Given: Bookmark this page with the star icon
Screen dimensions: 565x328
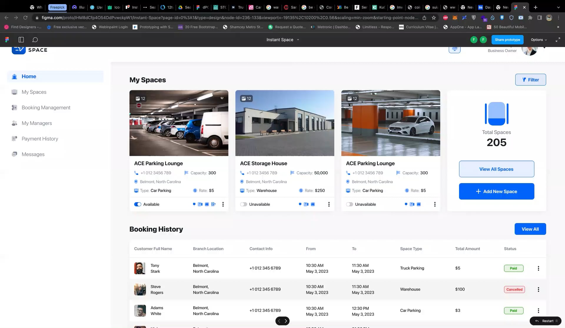Looking at the screenshot, I should [x=434, y=18].
